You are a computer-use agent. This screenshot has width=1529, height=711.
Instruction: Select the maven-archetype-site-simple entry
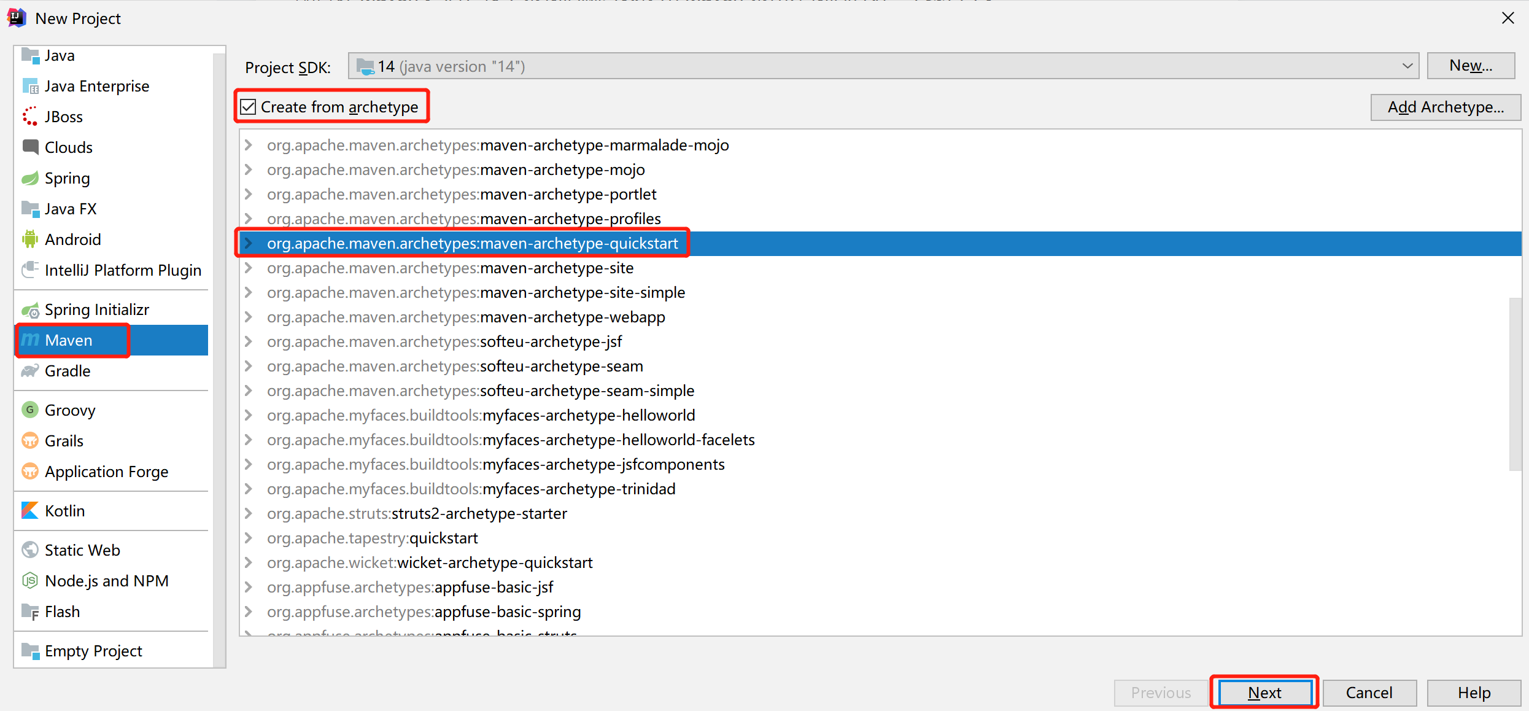click(x=476, y=292)
